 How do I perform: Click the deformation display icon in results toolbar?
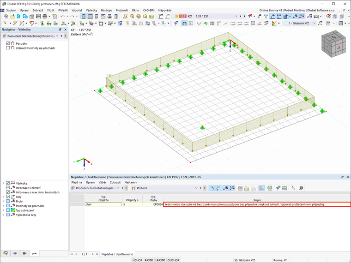(199, 23)
